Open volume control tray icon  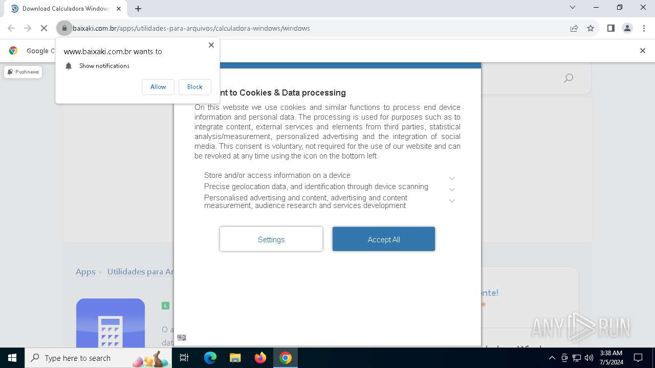(589, 358)
